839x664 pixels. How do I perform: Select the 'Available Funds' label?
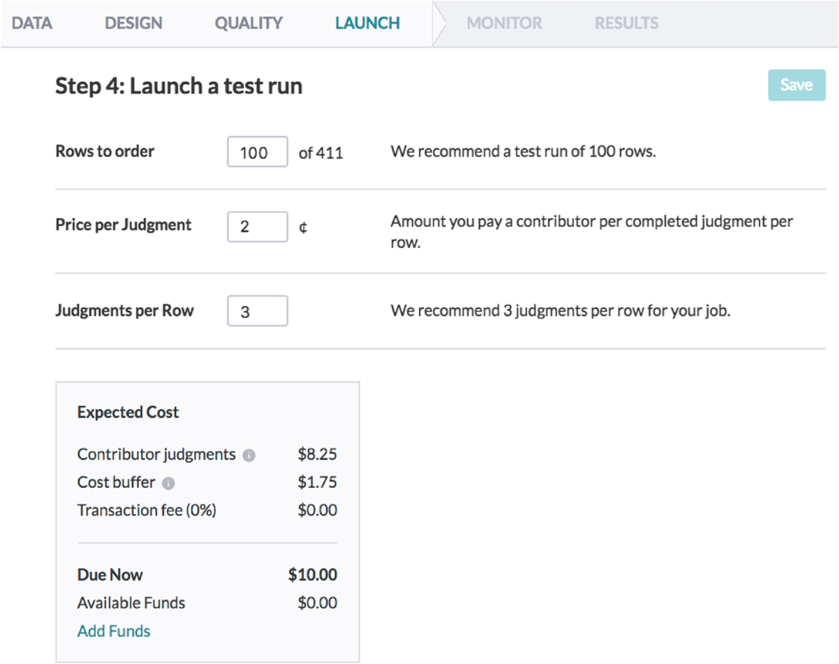131,603
